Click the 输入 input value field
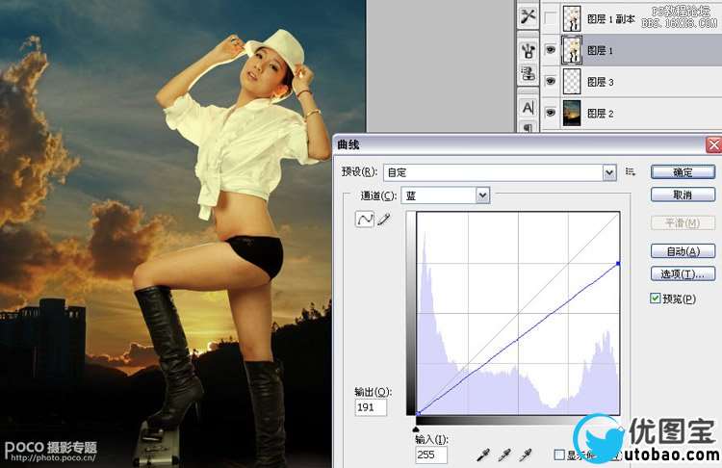Screen dimensions: 722x468 click(431, 455)
